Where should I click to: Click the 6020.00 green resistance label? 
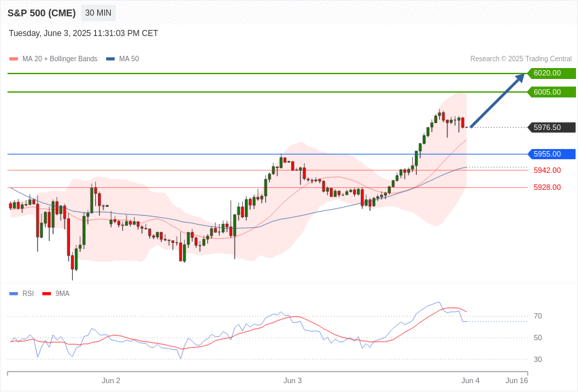pyautogui.click(x=552, y=73)
